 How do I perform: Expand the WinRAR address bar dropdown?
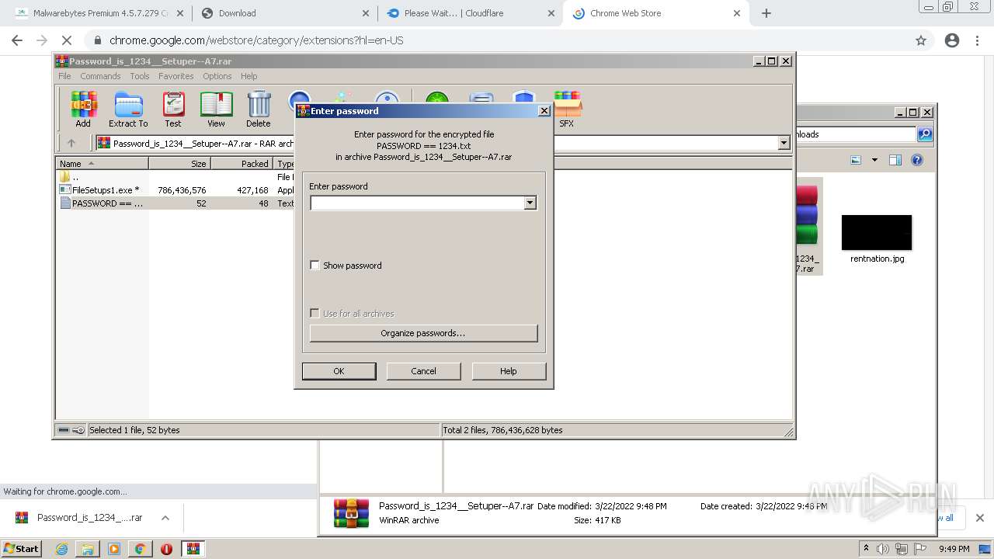click(784, 143)
